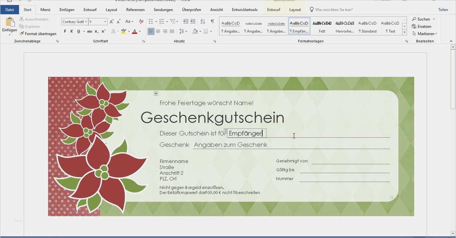Click the Teilen button
The image size is (456, 238).
tap(443, 9)
